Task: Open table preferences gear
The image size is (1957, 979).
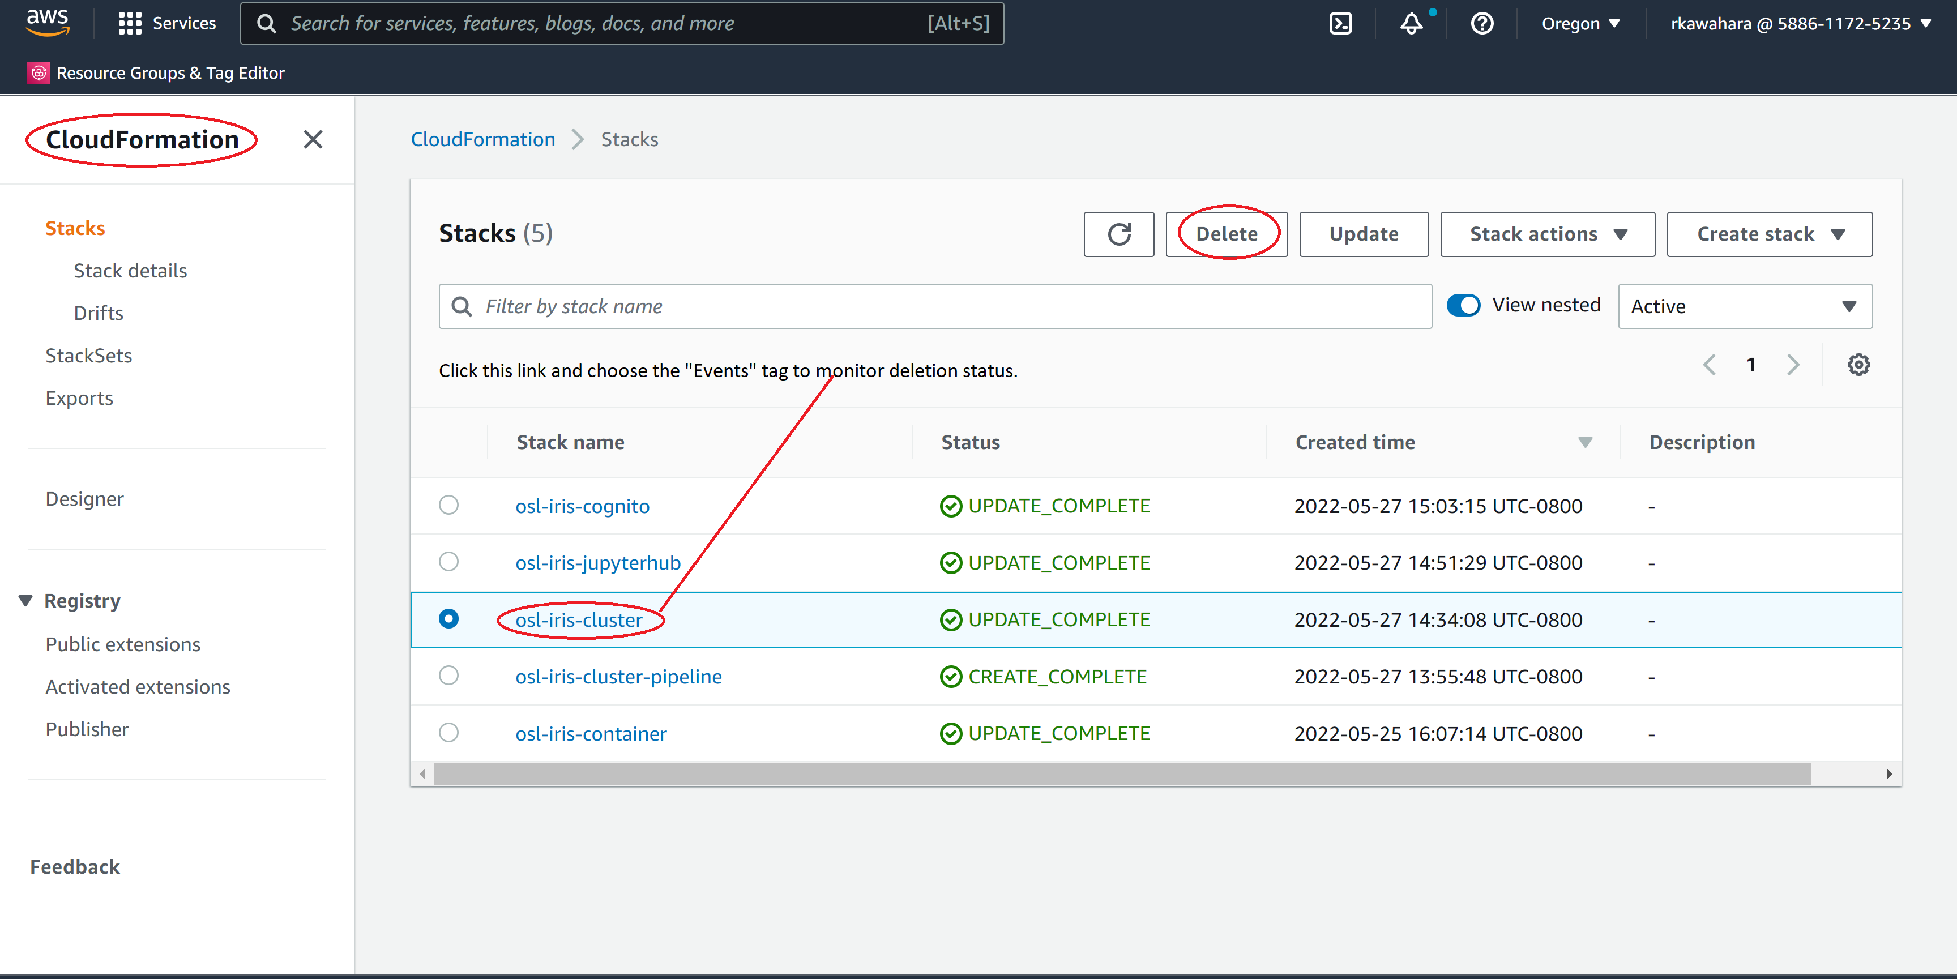Action: 1859,365
